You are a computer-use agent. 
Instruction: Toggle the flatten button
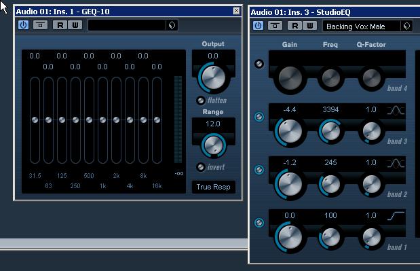tap(200, 101)
